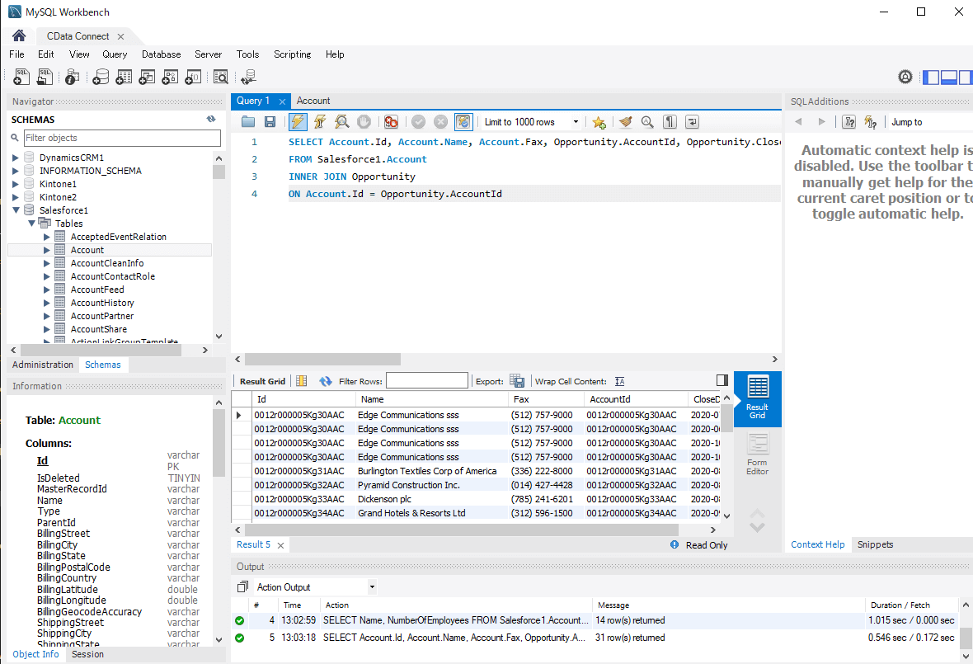Expand the DynamicsCRM1 schema node

[16, 158]
